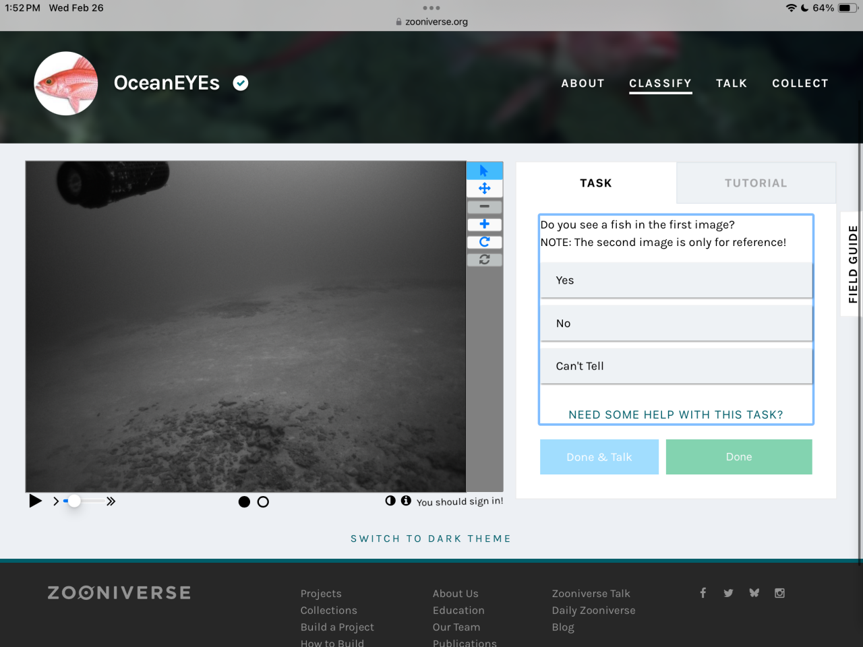
Task: Open the Zooniverse logo home link
Action: 119,593
